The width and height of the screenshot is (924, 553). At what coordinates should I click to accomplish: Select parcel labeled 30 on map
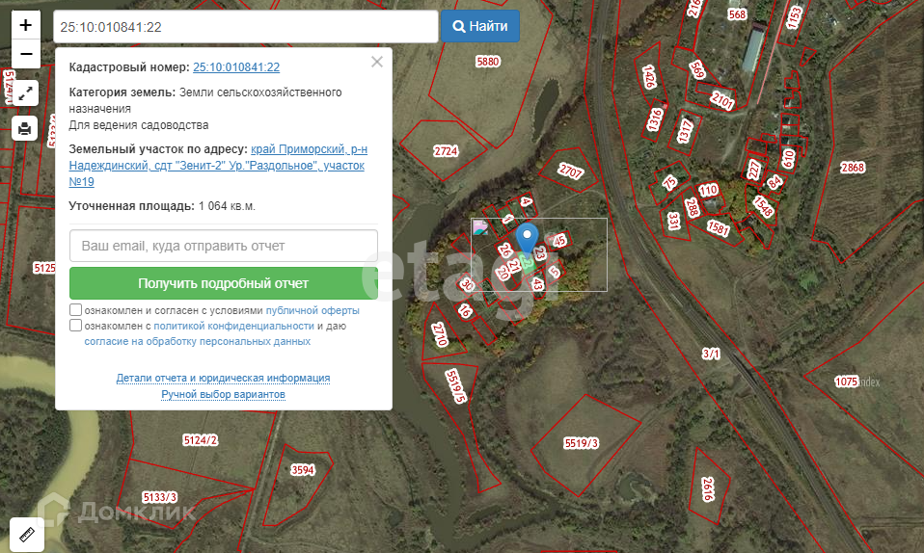[467, 285]
